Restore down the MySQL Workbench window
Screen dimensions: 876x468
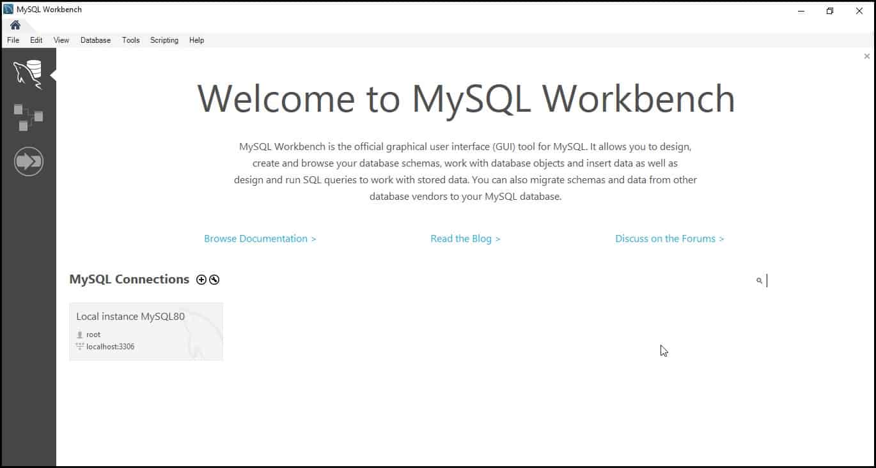coord(830,11)
